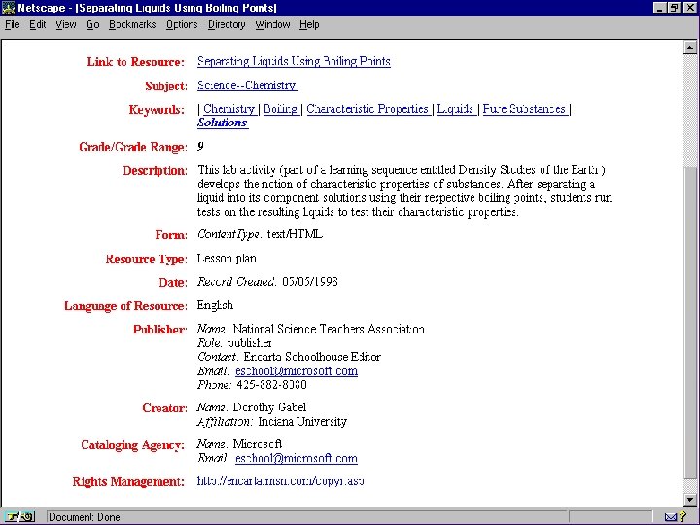Click the Pure Substances keyword link
Screen dimensions: 700x525
pyautogui.click(x=525, y=109)
